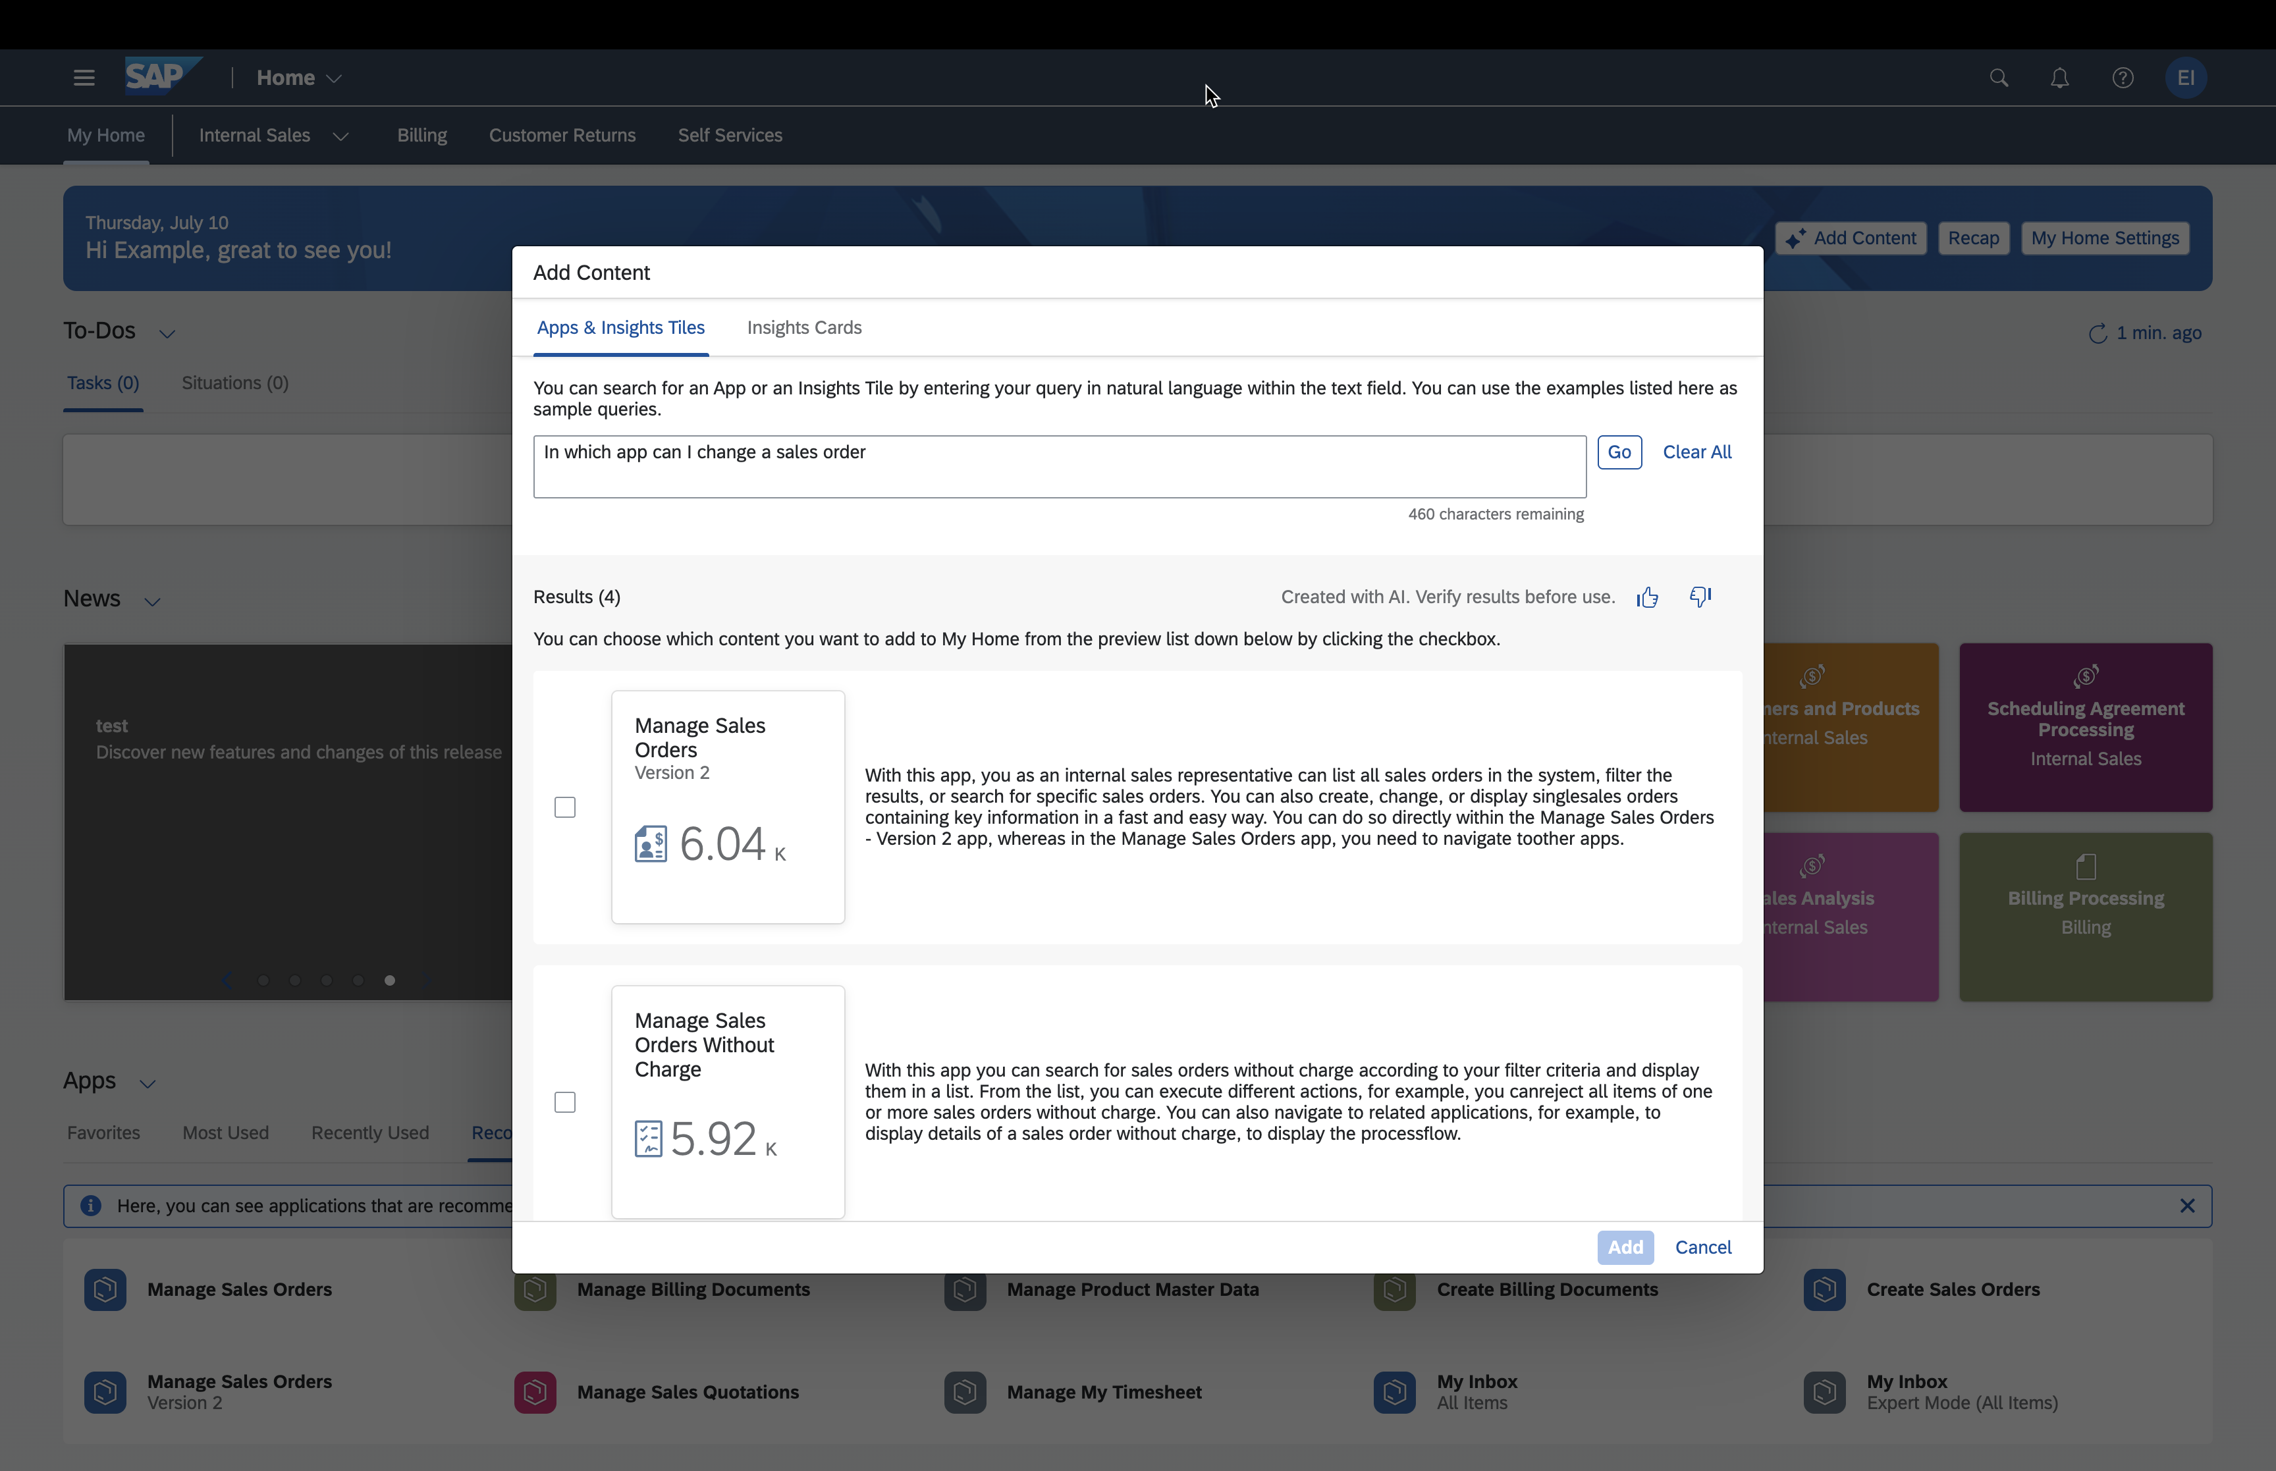Expand the Internal Sales menu chevron

click(x=341, y=136)
